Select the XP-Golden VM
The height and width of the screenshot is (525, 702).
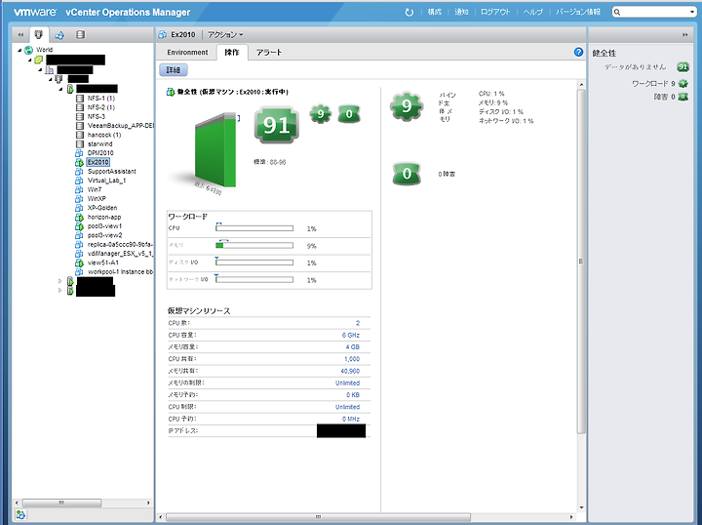(102, 208)
